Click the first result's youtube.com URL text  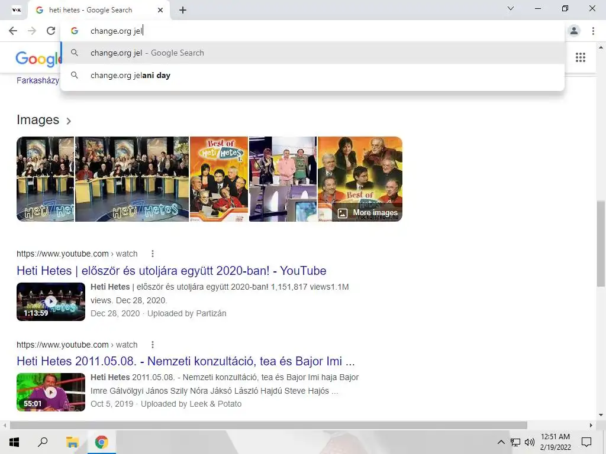pos(77,254)
